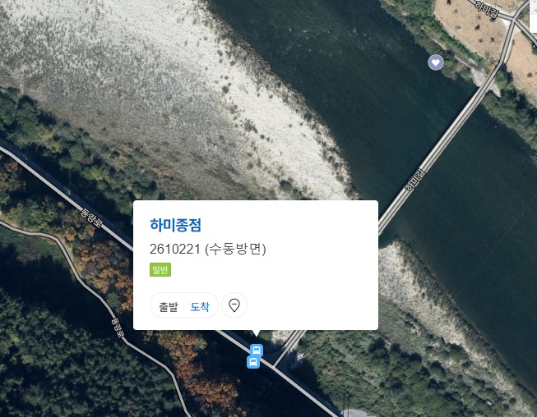Image resolution: width=537 pixels, height=417 pixels.
Task: Set stop as 도착 arrival point
Action: [200, 307]
